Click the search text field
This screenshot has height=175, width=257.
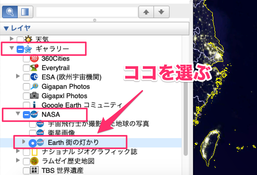[87, 12]
